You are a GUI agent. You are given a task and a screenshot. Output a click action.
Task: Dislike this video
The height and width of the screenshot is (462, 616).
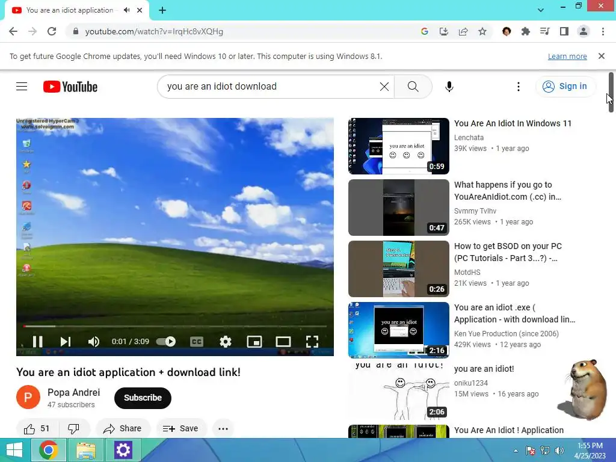[73, 428]
